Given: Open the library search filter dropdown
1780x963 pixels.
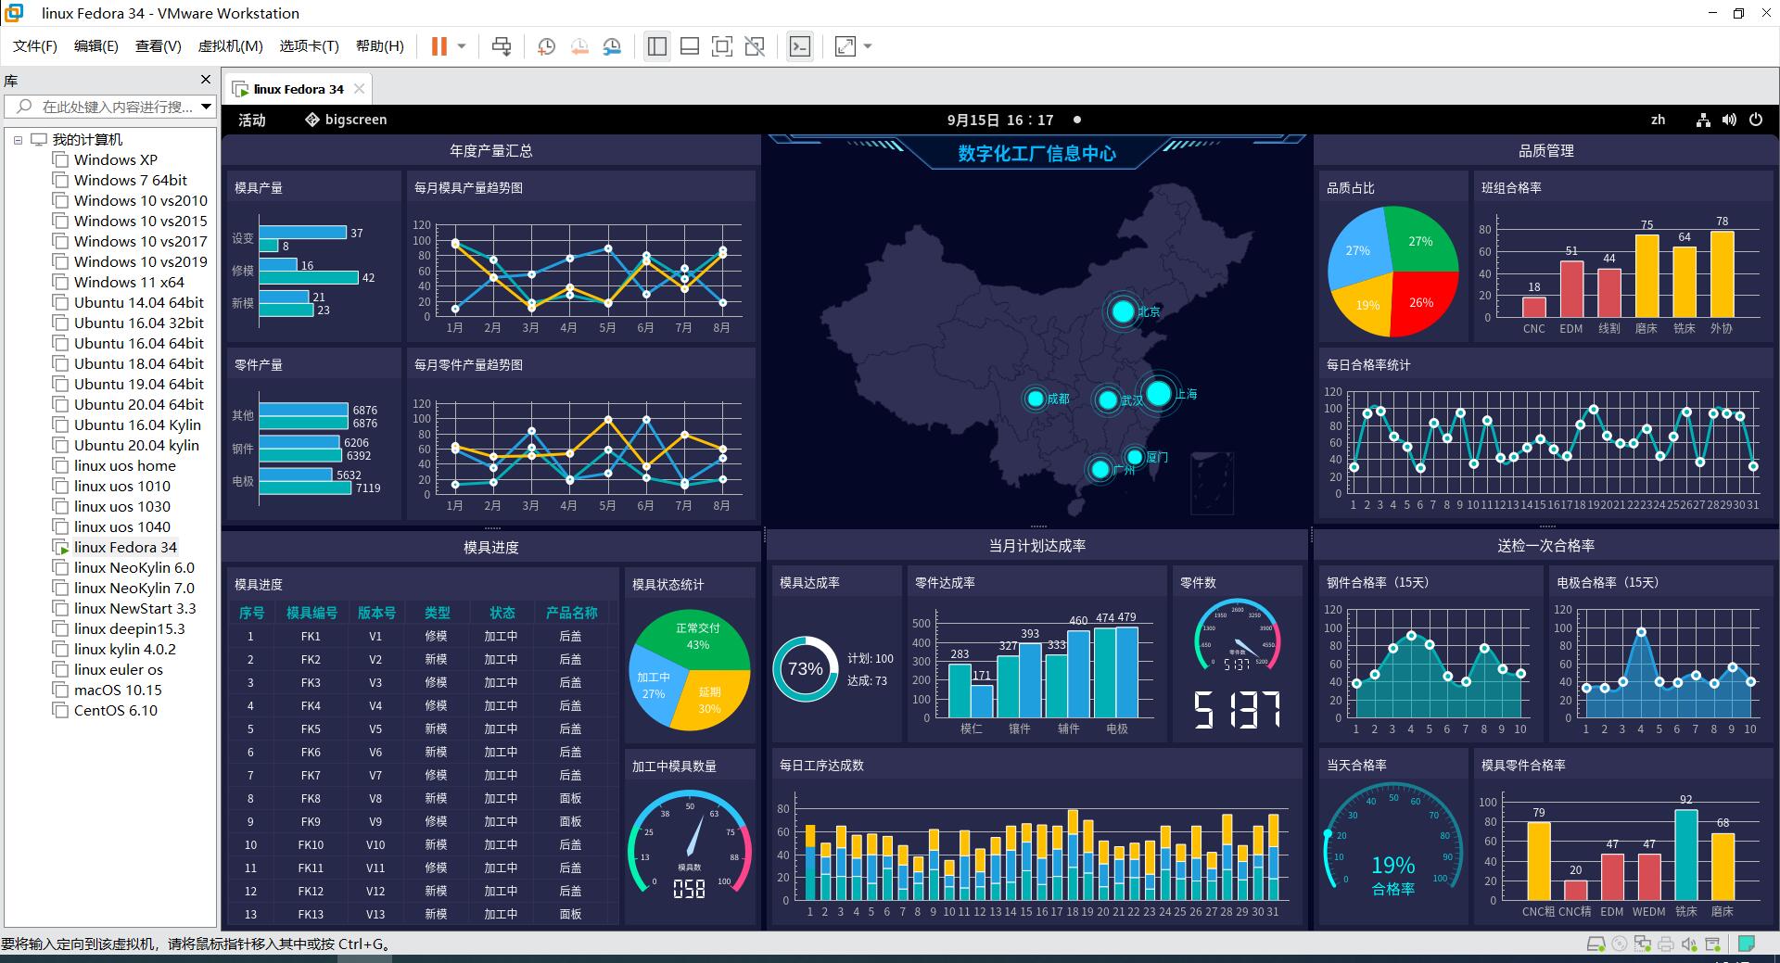Looking at the screenshot, I should [x=206, y=107].
